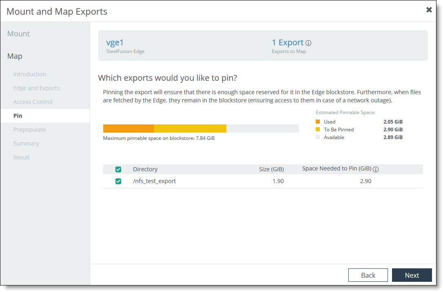Select the Pin step in sidebar
Viewport: 443px width, 292px height.
coord(18,116)
